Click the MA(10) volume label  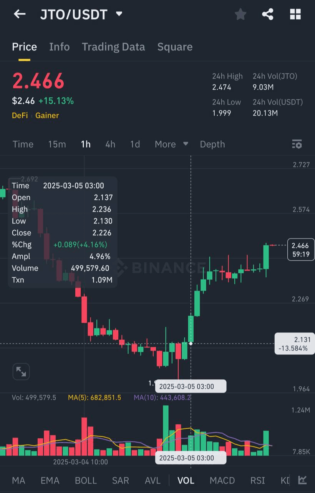[162, 397]
